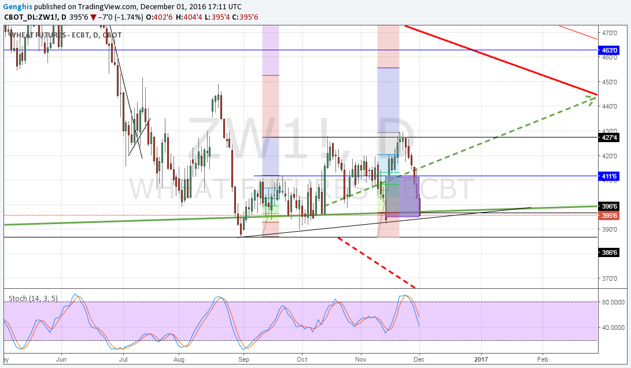The height and width of the screenshot is (368, 631).
Task: Click the 80.0000 stochastic scale value
Action: pos(613,302)
